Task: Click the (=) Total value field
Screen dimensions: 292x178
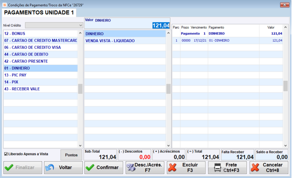Action: point(203,155)
